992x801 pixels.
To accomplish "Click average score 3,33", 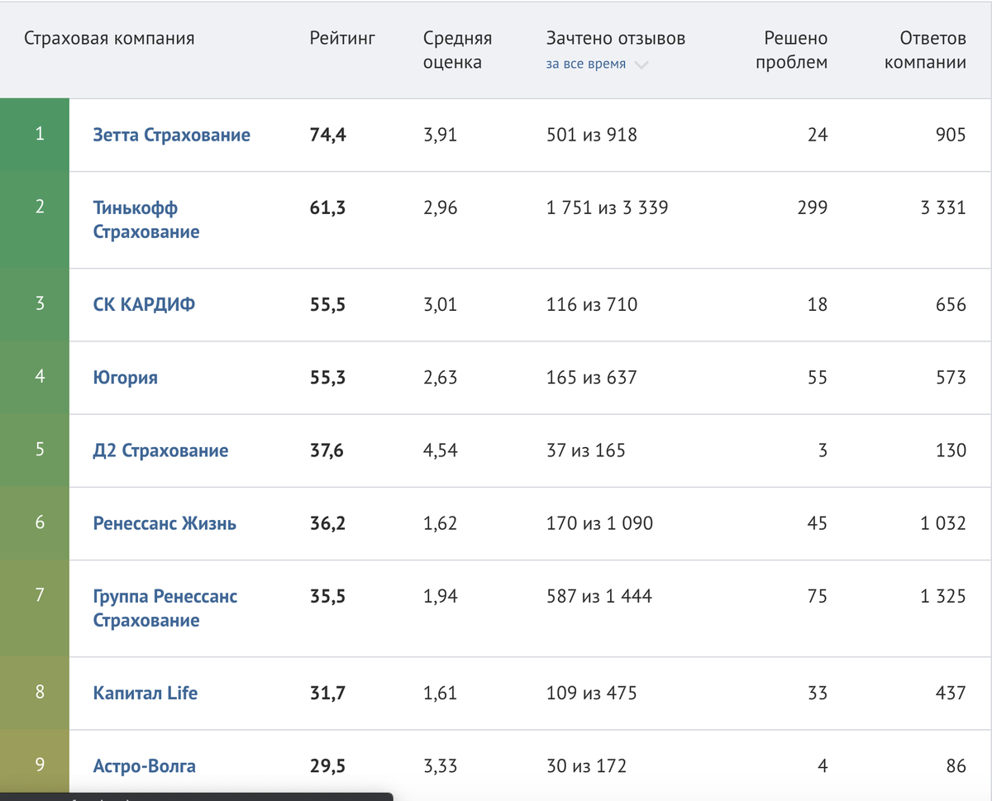I will [x=440, y=766].
